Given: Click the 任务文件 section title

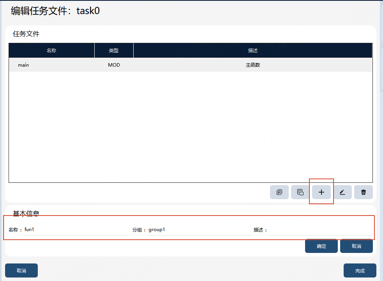Looking at the screenshot, I should tap(26, 34).
